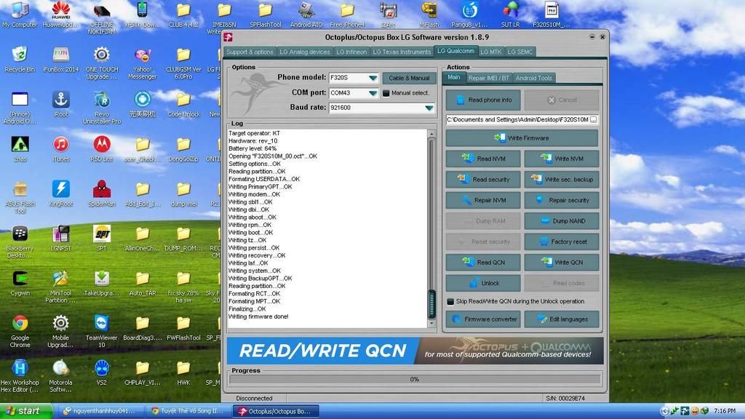Enable Skip Read/Write QCN during Unlock

tap(450, 301)
